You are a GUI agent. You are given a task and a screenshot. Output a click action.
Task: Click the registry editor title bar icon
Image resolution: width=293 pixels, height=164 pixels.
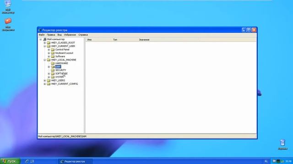click(x=40, y=30)
